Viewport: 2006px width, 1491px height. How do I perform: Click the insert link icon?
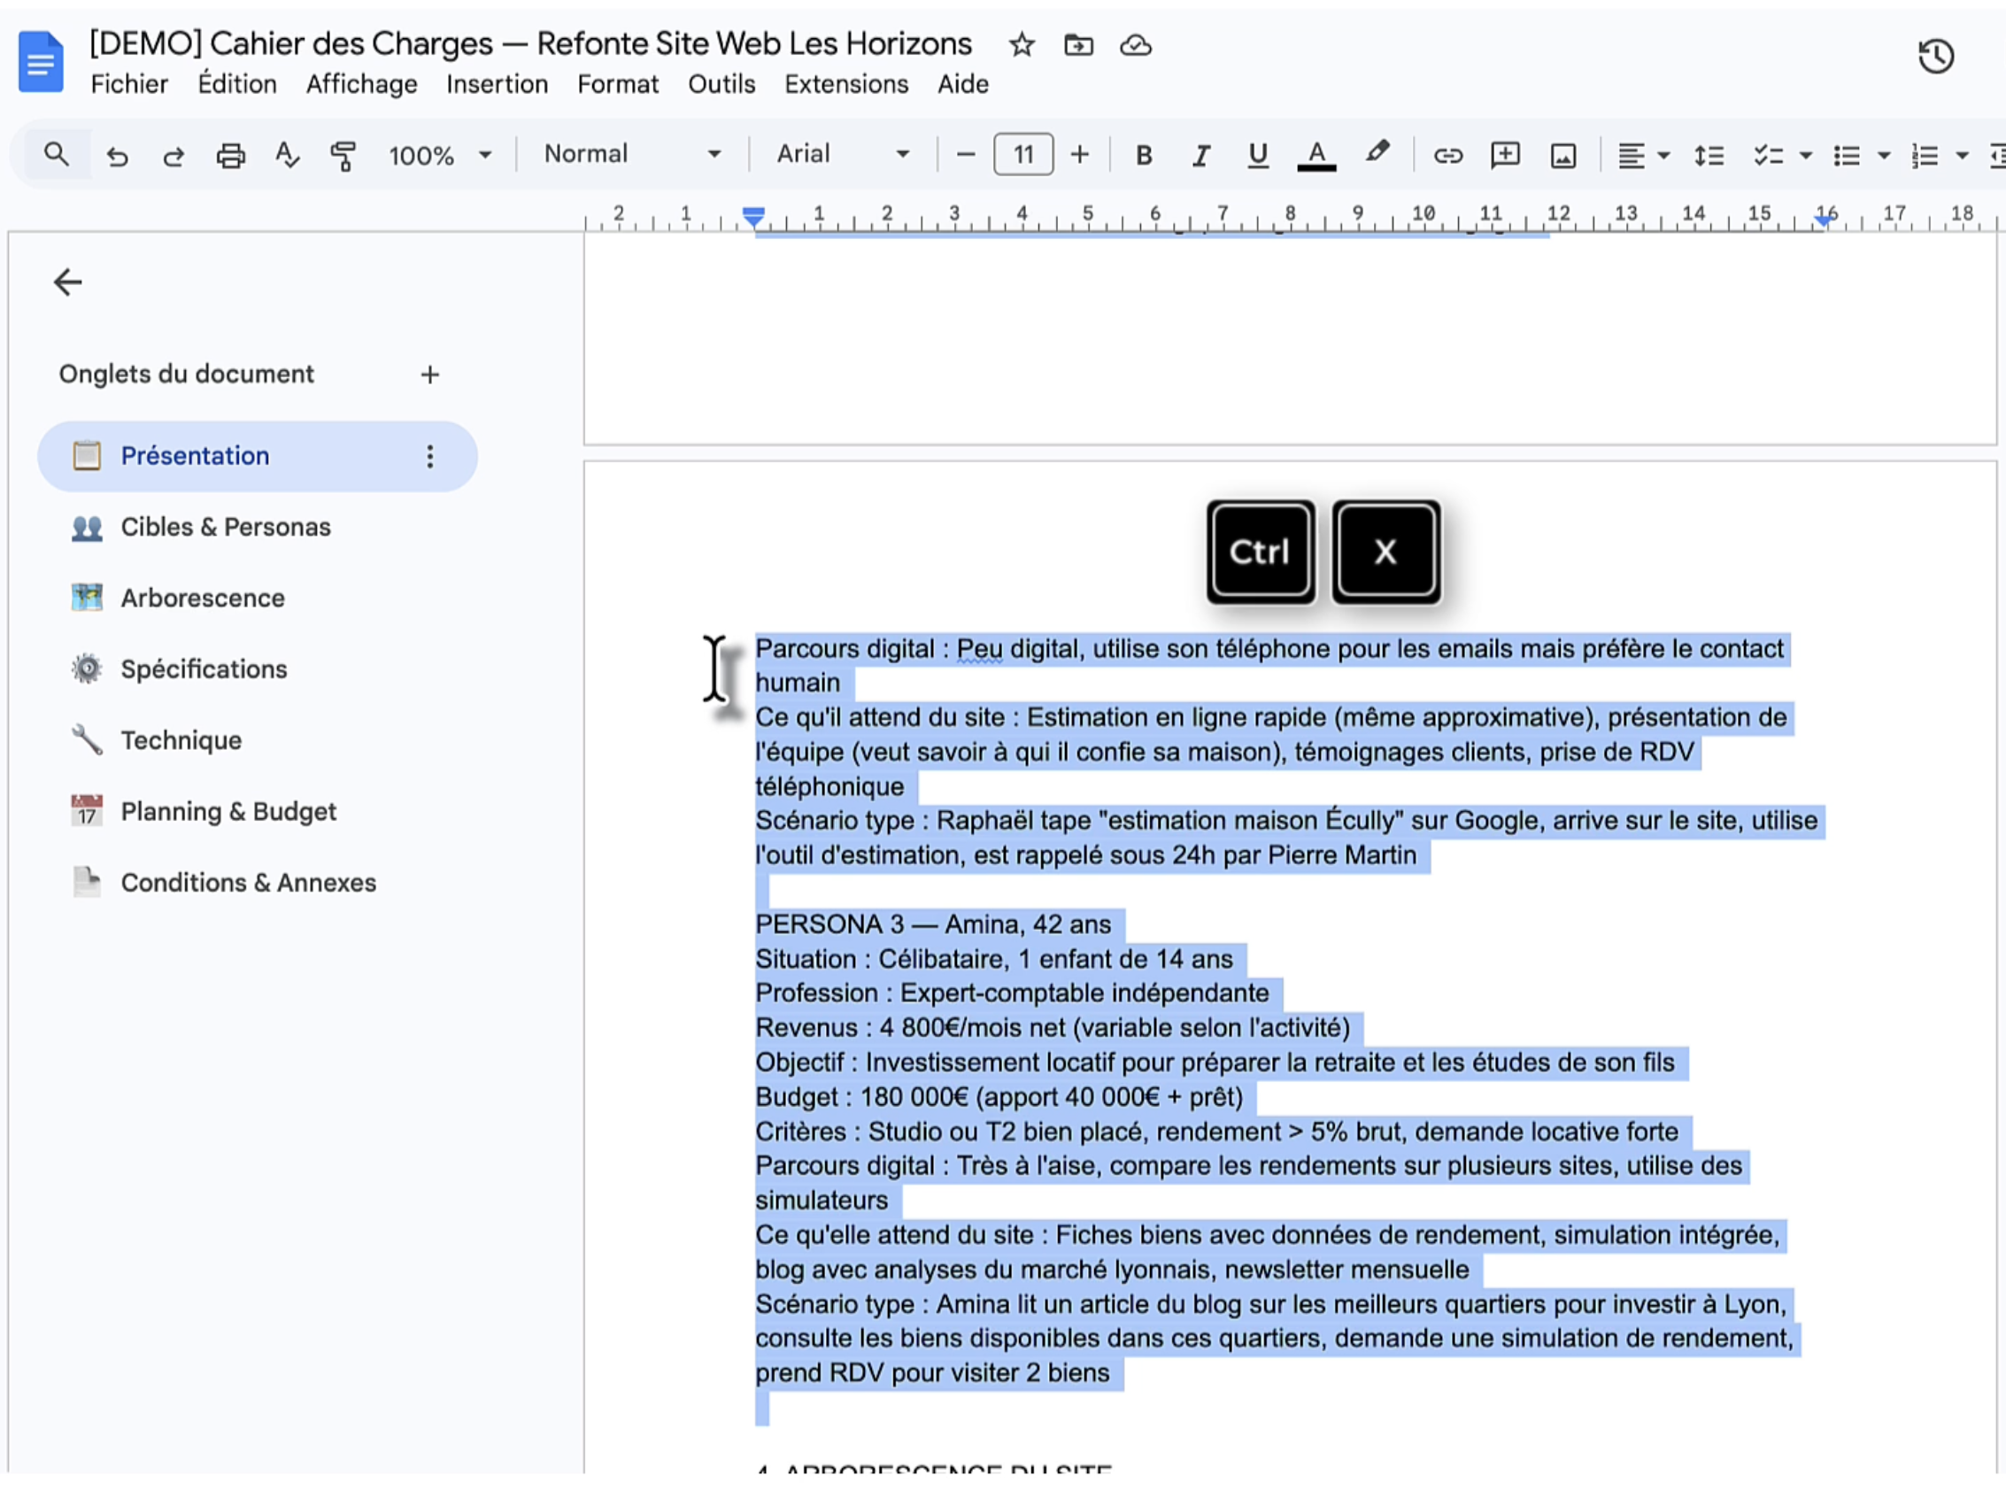tap(1447, 155)
